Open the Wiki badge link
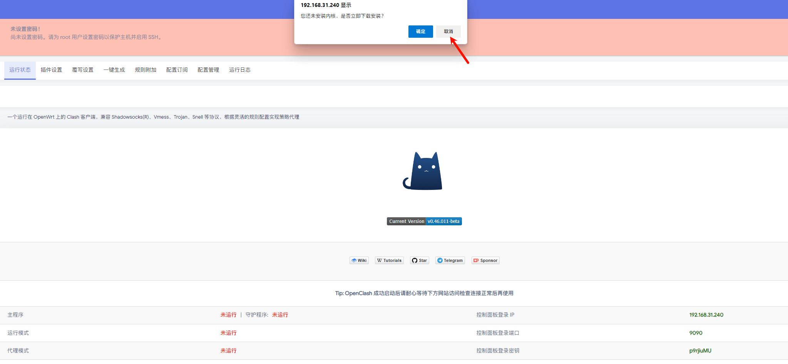 [359, 260]
